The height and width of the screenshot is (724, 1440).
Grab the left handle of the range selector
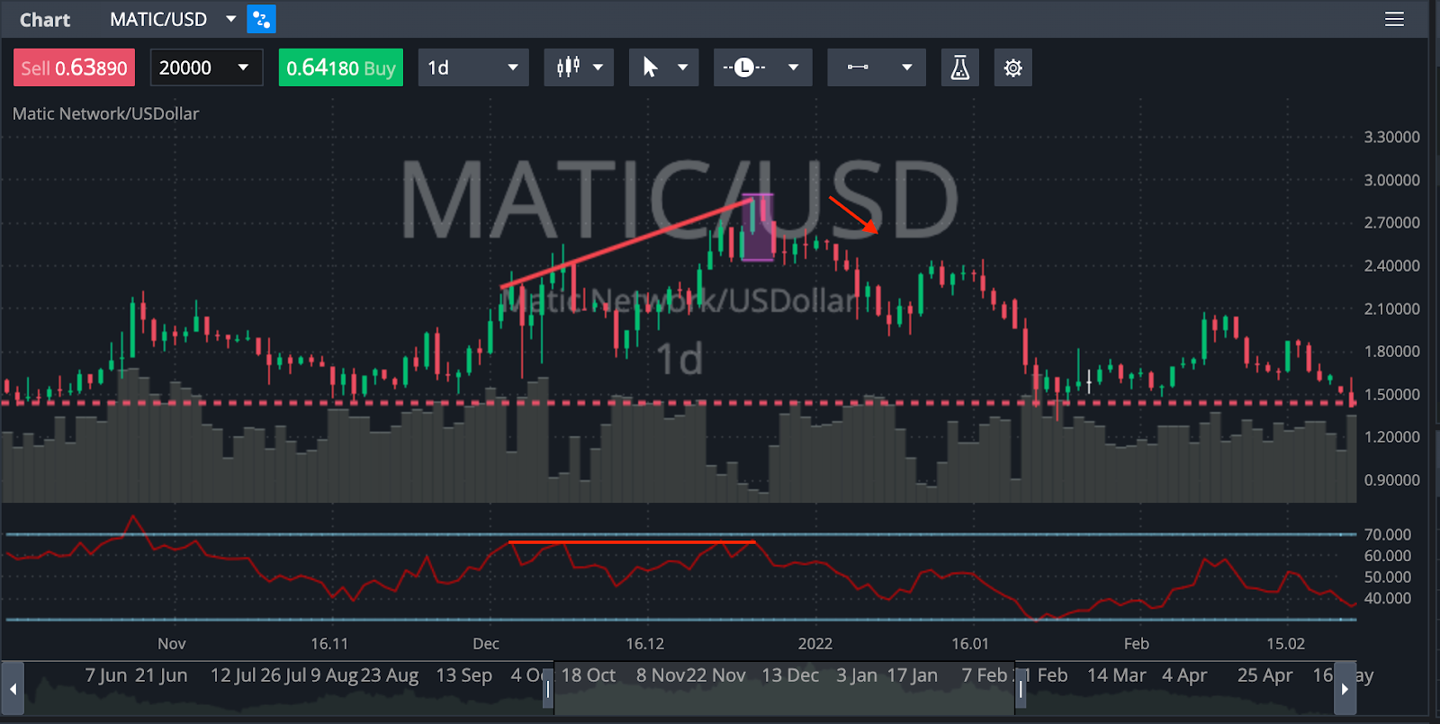click(548, 690)
